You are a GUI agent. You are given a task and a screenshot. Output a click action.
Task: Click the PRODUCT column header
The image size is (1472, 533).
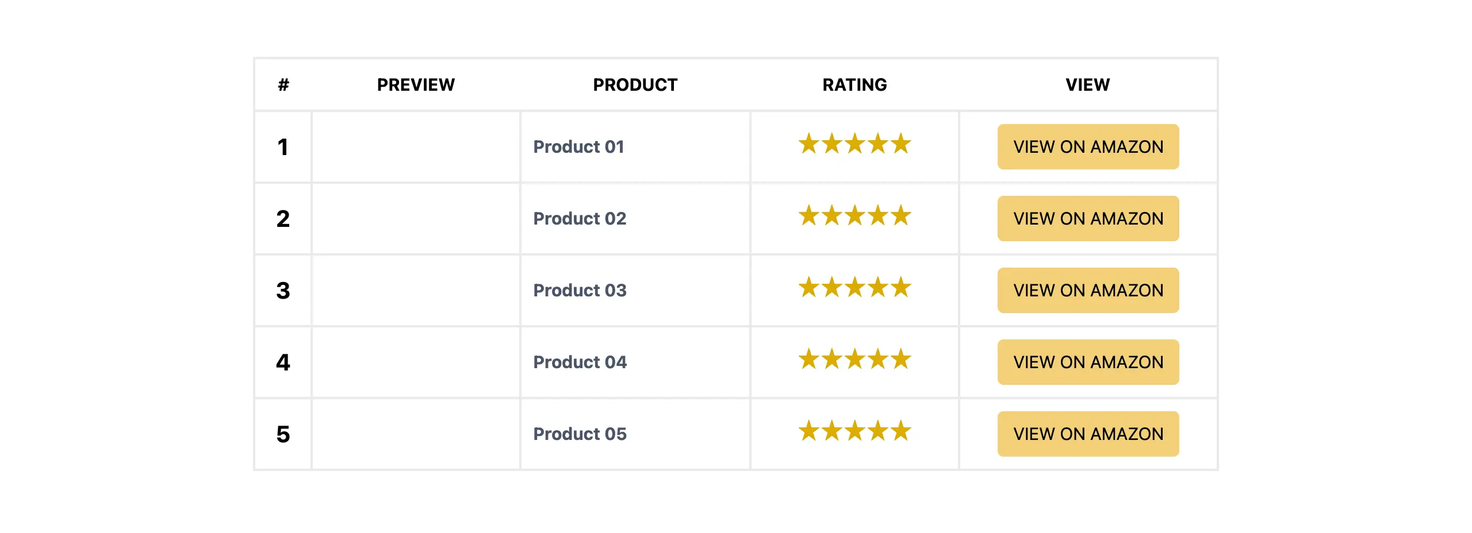(x=635, y=85)
